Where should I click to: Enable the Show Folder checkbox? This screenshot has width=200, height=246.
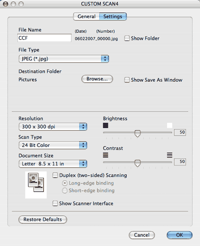click(127, 38)
